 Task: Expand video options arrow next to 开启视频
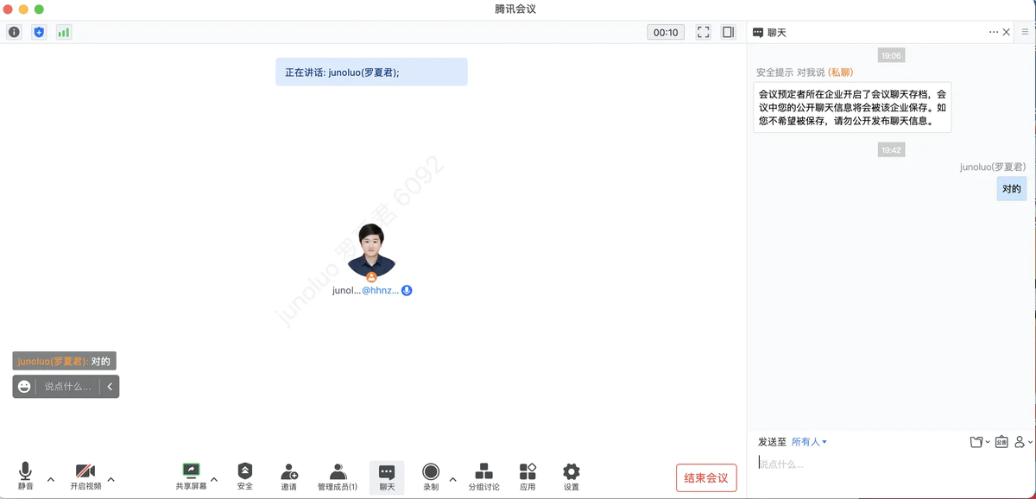pyautogui.click(x=111, y=479)
